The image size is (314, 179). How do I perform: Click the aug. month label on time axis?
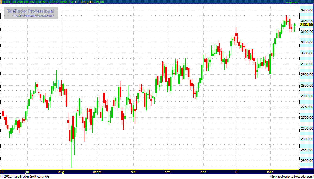point(62,172)
